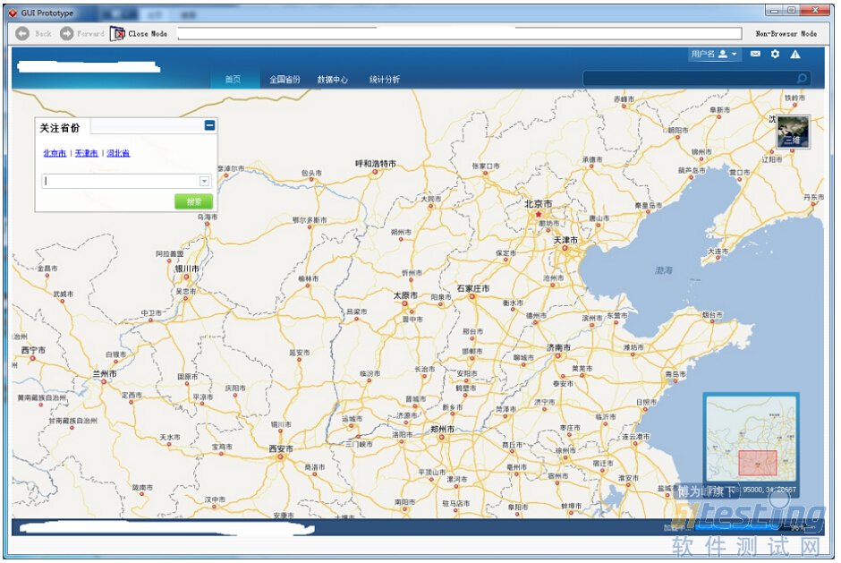Click the 大连市 map label

click(x=718, y=252)
